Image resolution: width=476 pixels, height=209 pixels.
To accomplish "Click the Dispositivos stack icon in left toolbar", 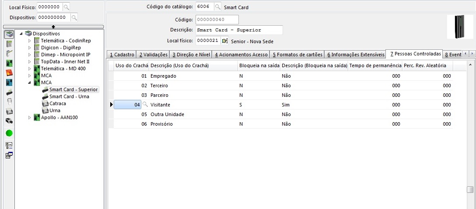I will point(9,34).
